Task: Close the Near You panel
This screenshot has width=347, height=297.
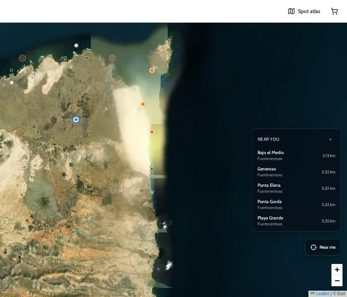Action: (x=330, y=139)
